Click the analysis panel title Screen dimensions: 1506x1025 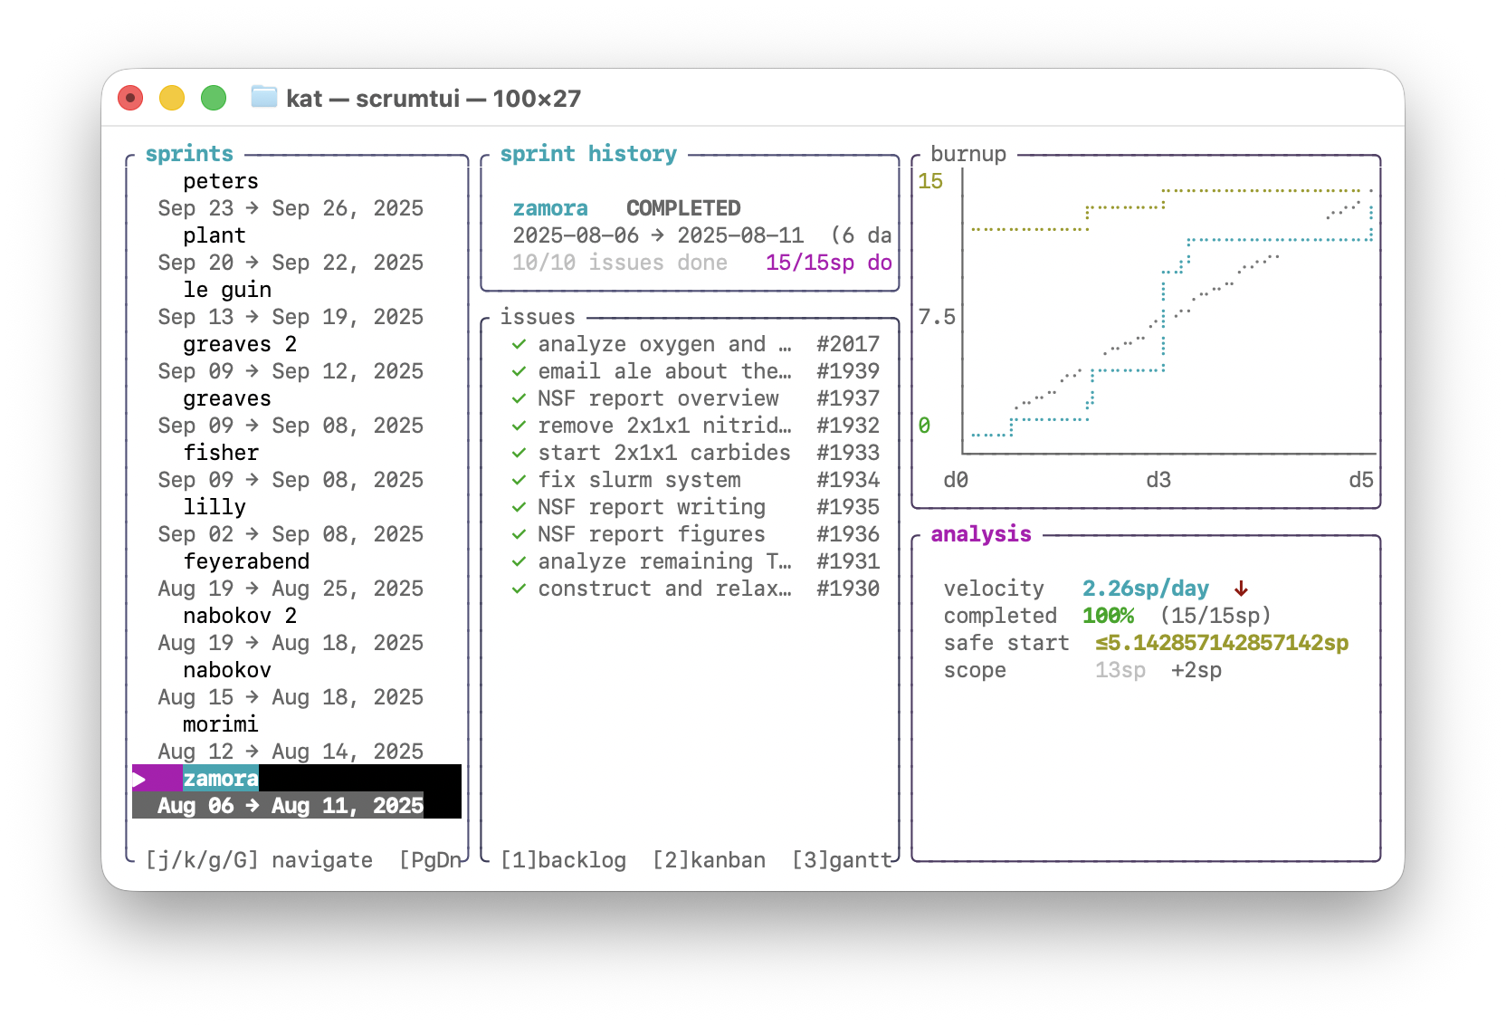[x=980, y=534]
